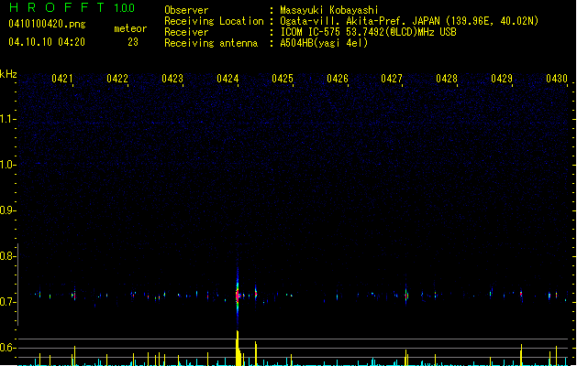Click the 'Receiving Location' label

point(214,21)
